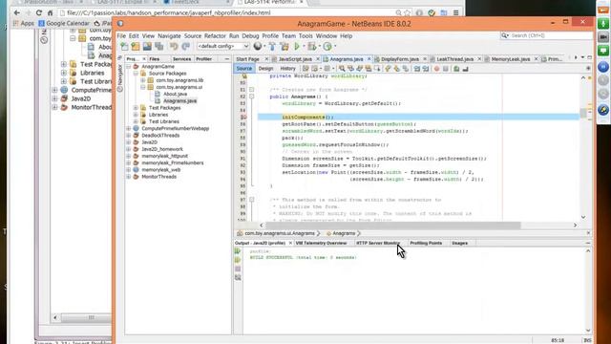The width and height of the screenshot is (611, 344).
Task: Switch to History view button
Action: coord(288,69)
